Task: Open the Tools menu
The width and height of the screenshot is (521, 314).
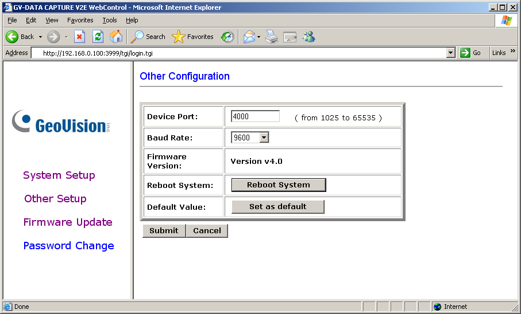Action: coord(110,20)
